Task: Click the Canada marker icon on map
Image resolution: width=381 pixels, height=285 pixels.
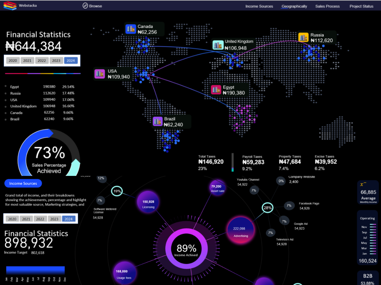Action: [131, 29]
